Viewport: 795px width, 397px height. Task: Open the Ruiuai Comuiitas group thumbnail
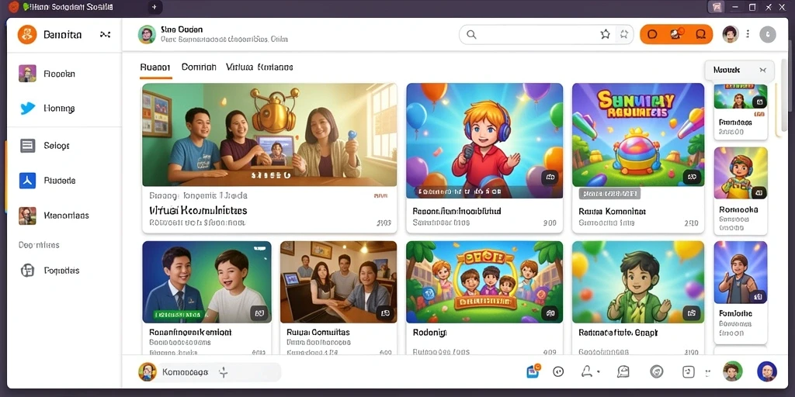(x=338, y=282)
